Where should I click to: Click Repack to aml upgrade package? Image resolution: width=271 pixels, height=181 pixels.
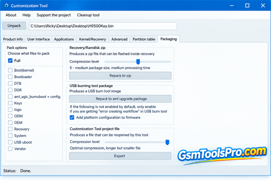click(120, 99)
